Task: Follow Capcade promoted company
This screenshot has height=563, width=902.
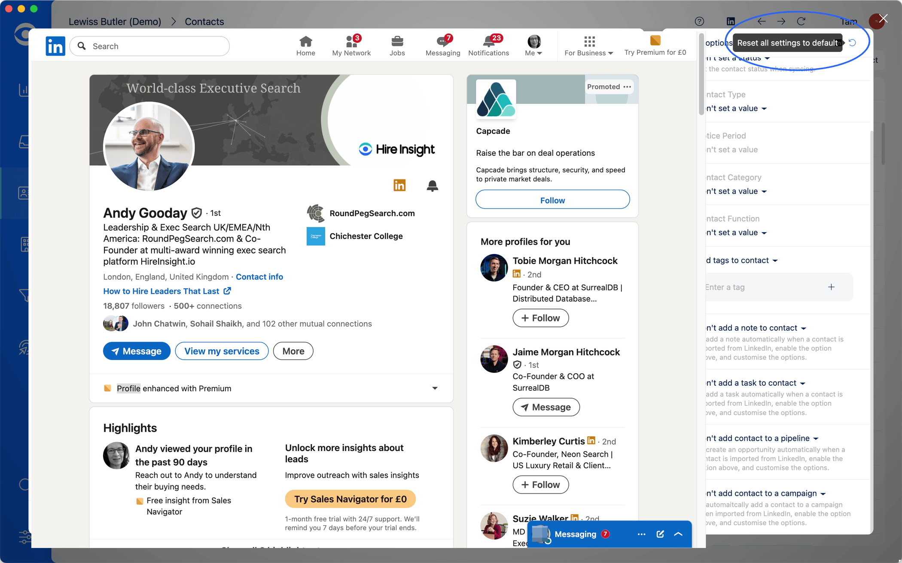Action: [552, 200]
